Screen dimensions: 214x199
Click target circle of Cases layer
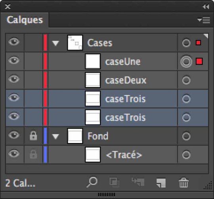pos(186,43)
